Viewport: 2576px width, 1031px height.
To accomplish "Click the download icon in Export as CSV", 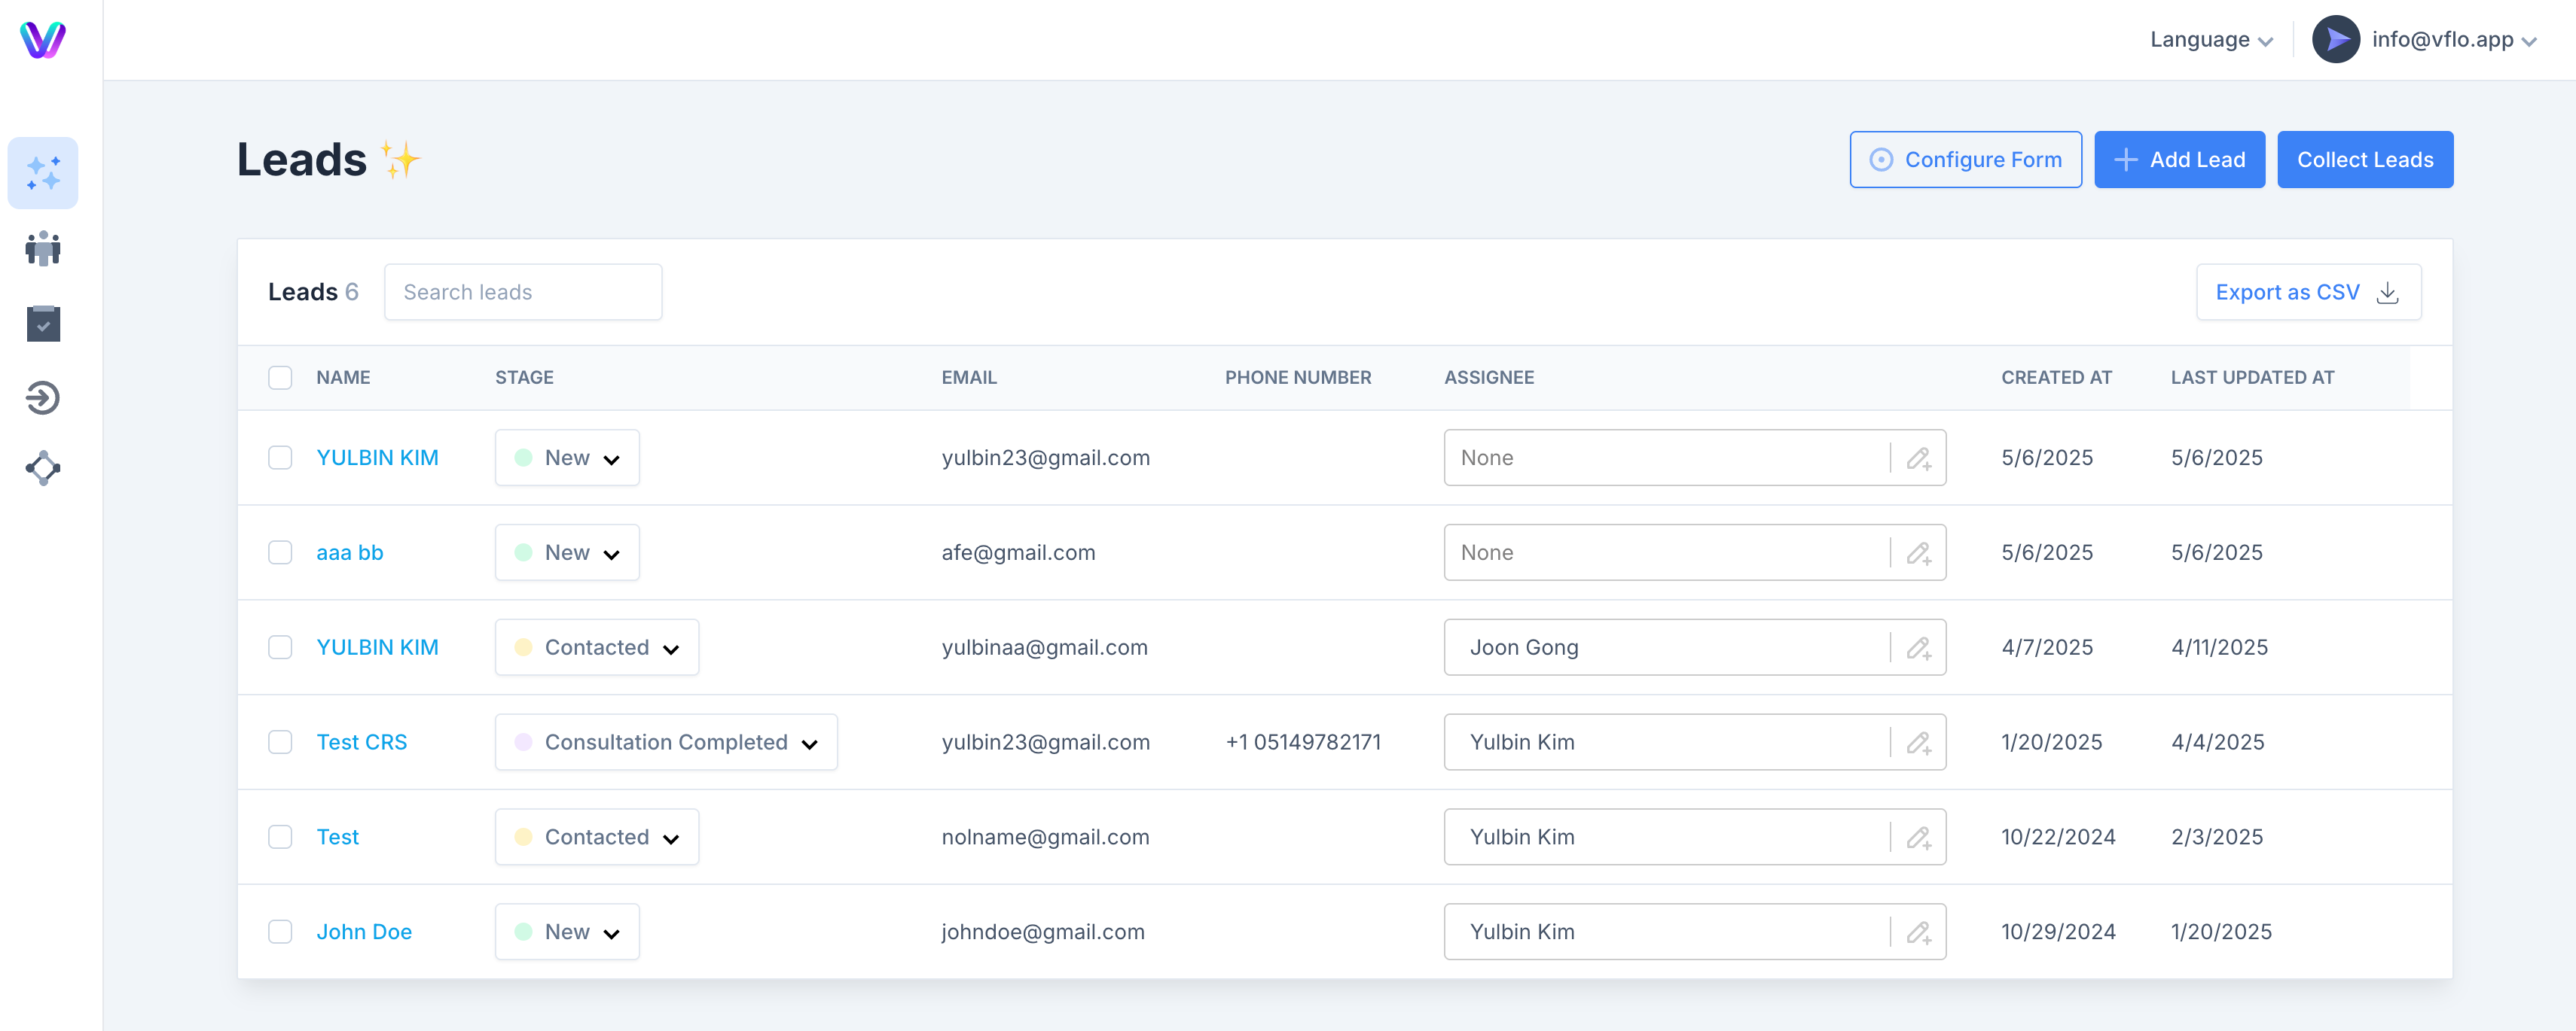I will [2388, 292].
